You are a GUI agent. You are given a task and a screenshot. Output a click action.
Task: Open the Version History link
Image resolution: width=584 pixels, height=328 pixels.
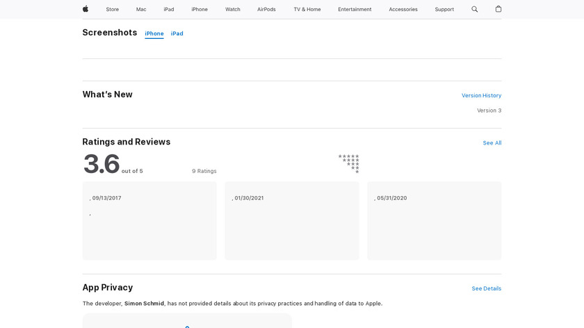point(481,96)
